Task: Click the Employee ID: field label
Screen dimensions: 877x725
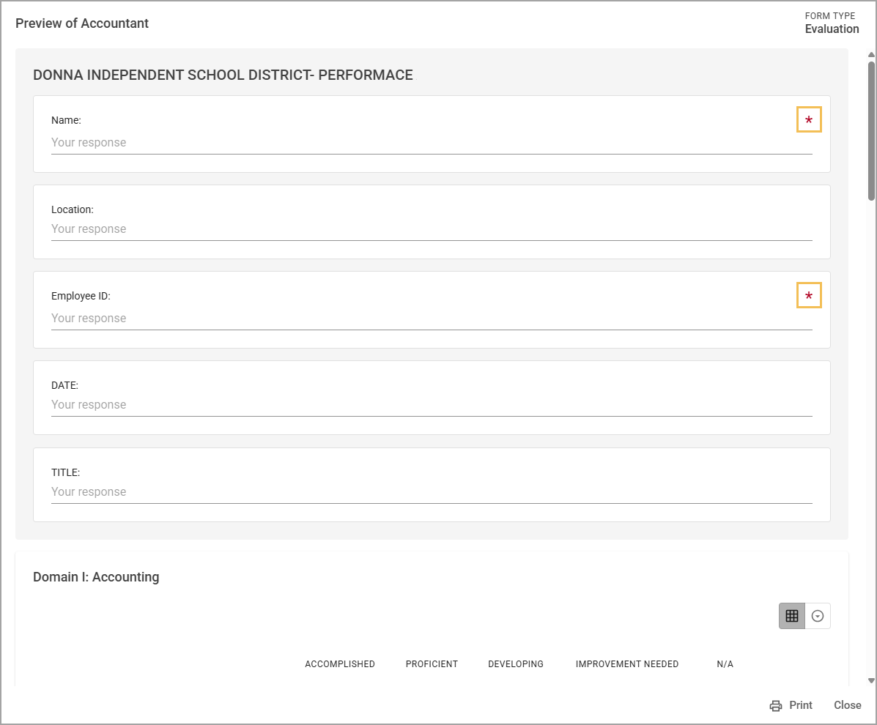Action: pos(81,297)
